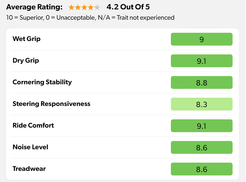The height and width of the screenshot is (182, 246).
Task: Click the gray fifth rating star
Action: pyautogui.click(x=97, y=7)
